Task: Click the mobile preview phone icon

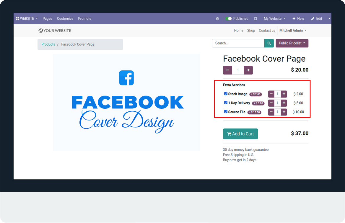Action: 256,19
